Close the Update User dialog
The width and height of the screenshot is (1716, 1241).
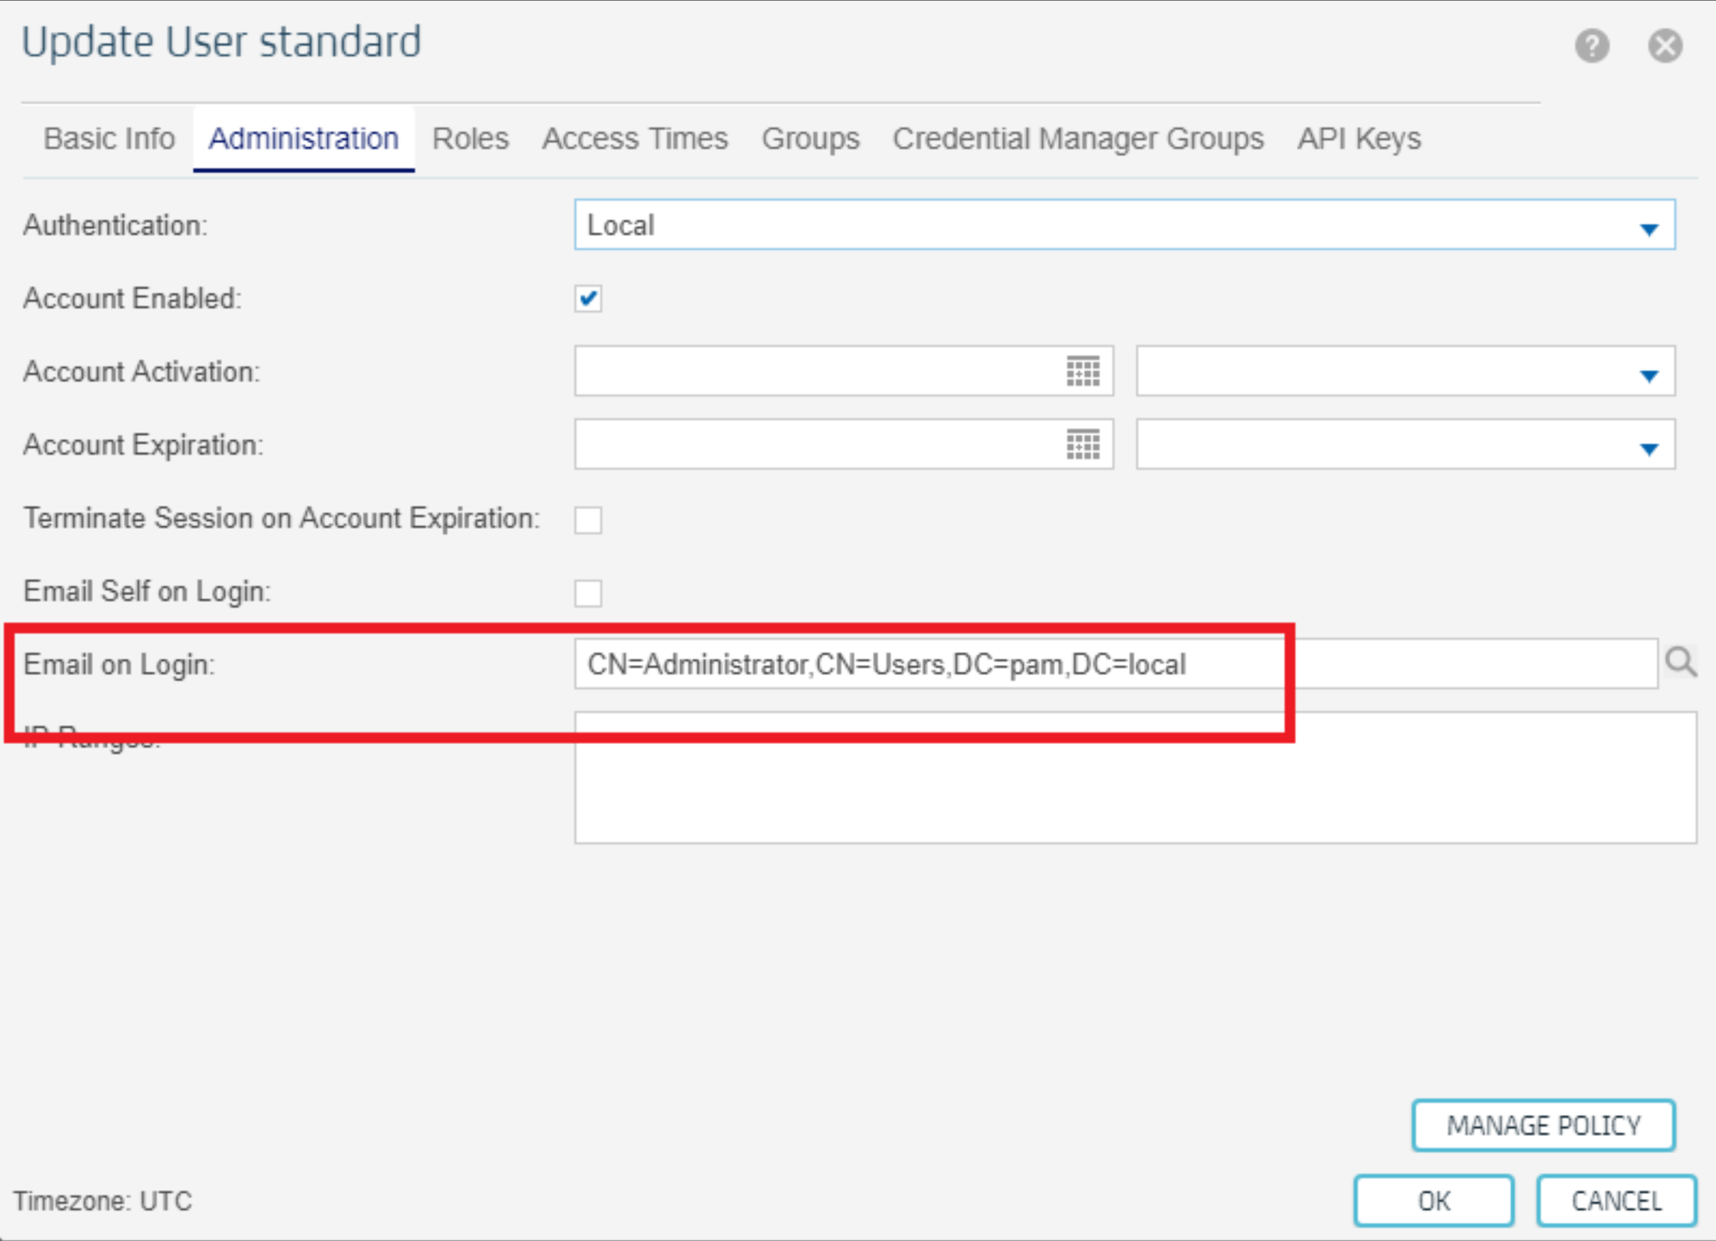[x=1665, y=46]
